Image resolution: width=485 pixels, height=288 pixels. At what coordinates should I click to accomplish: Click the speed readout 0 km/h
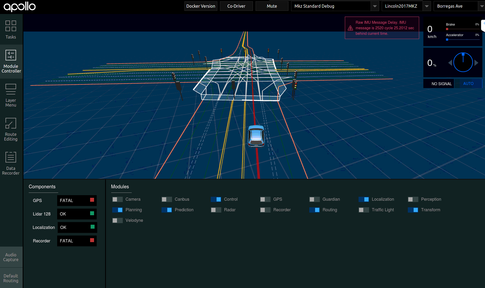pyautogui.click(x=432, y=32)
